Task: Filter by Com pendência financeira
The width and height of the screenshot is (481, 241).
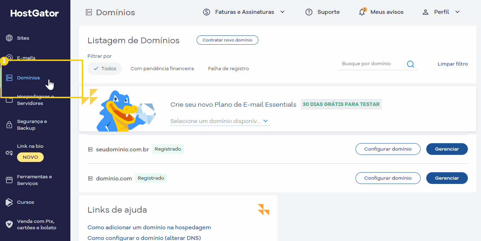Action: 162,68
